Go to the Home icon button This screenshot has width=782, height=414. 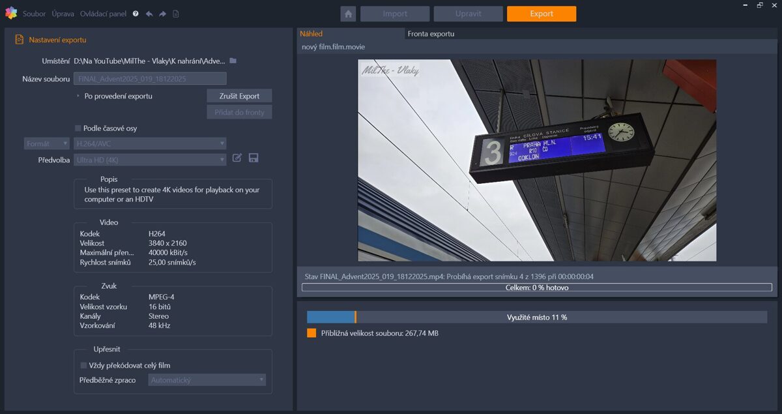click(x=348, y=14)
